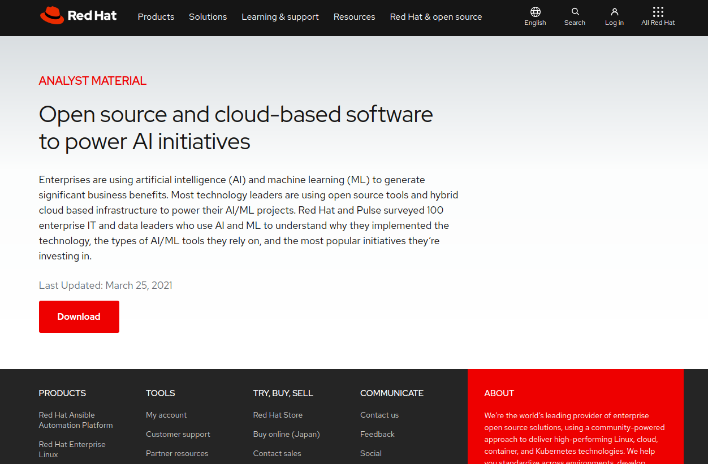708x464 pixels.
Task: Expand the Products navigation menu
Action: [x=156, y=17]
